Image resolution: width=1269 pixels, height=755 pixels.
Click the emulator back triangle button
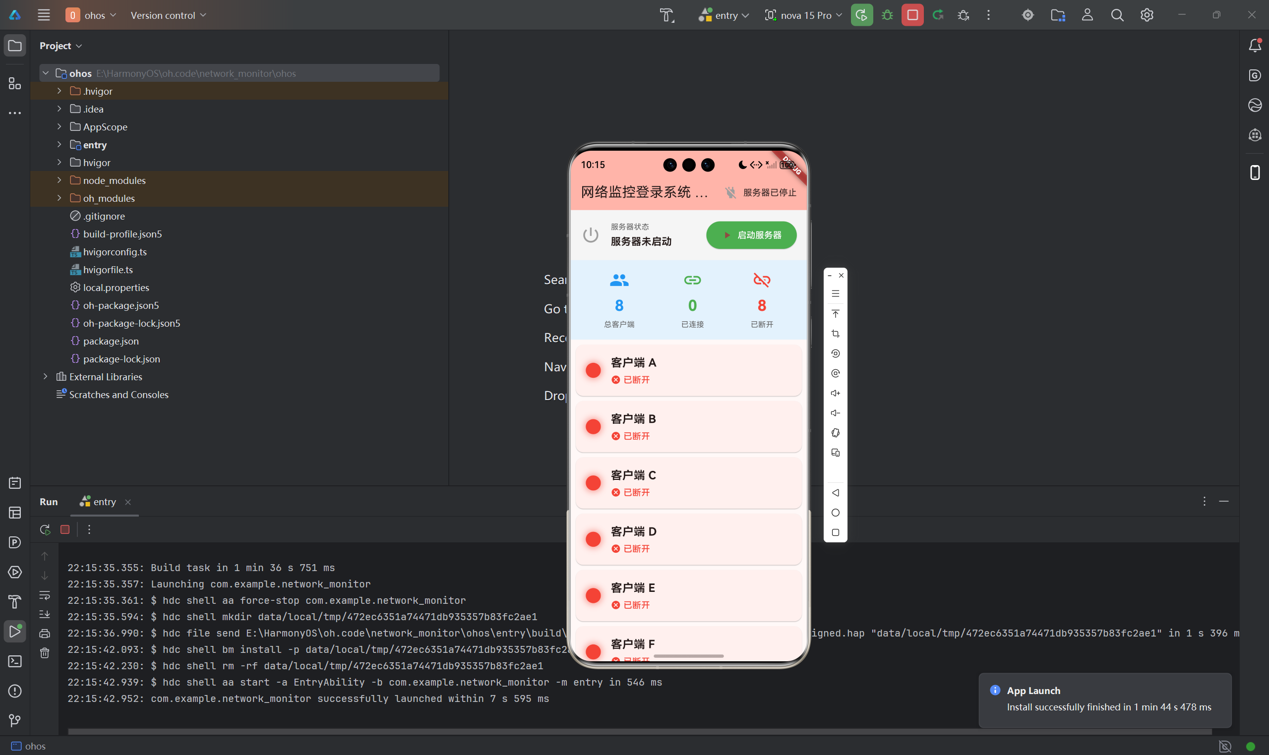(x=835, y=492)
